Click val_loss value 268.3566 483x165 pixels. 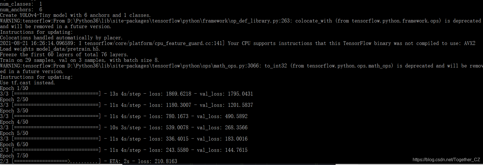(x=236, y=128)
